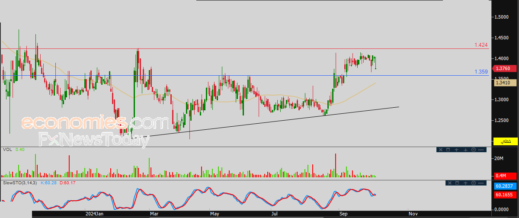Open VOL indicator settings gear
This screenshot has width=519, height=218.
pyautogui.click(x=474, y=150)
